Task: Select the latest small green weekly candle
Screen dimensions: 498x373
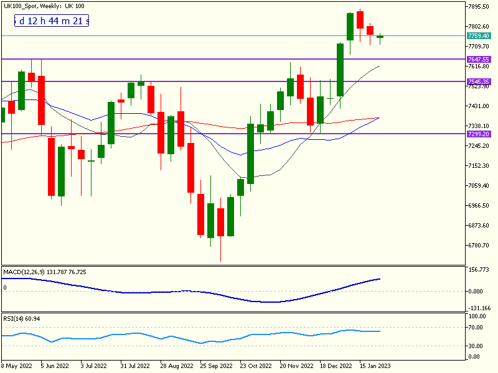Action: click(380, 37)
